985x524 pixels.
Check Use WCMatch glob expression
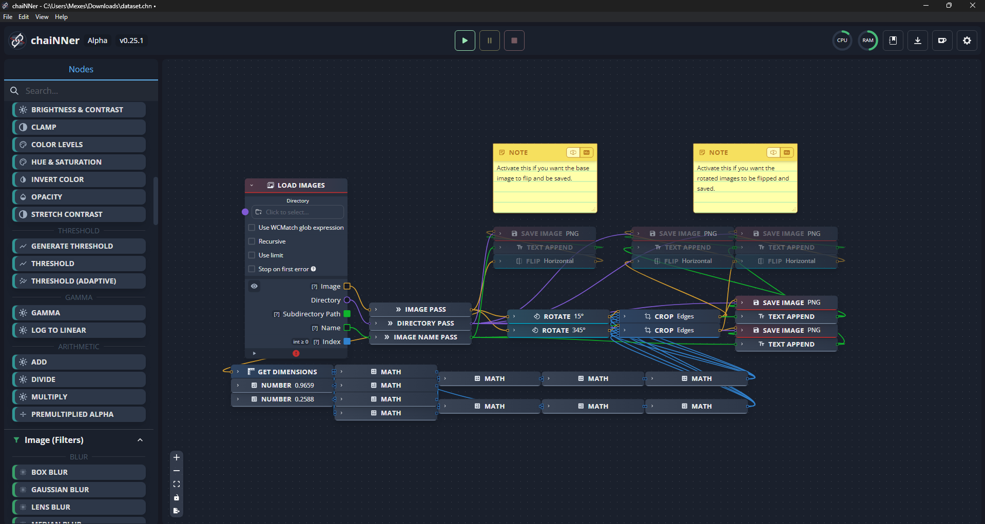[252, 228]
